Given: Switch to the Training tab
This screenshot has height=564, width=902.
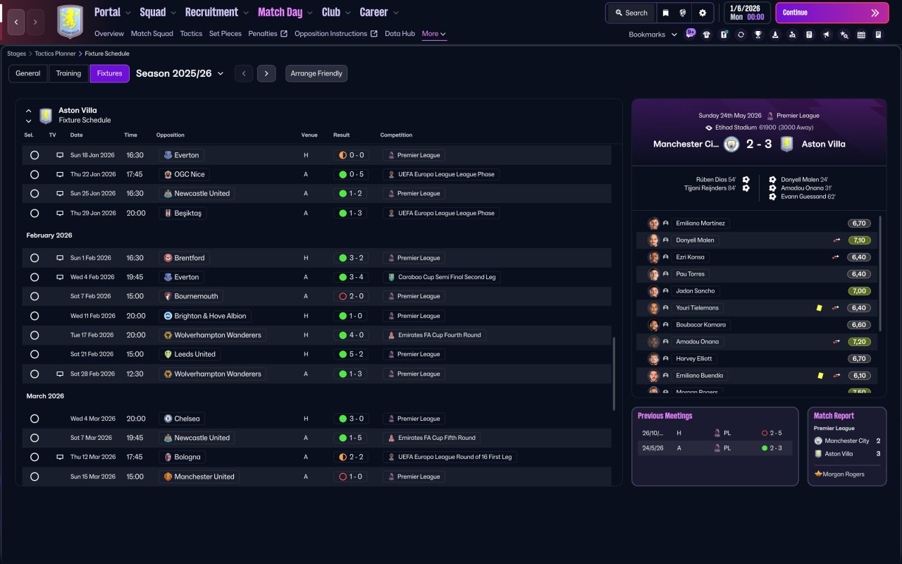Looking at the screenshot, I should point(69,73).
